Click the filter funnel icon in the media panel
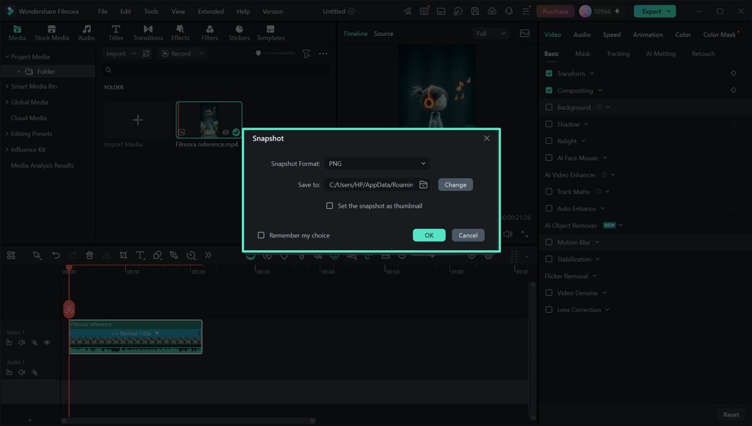Screen dimensions: 752x426 point(307,53)
